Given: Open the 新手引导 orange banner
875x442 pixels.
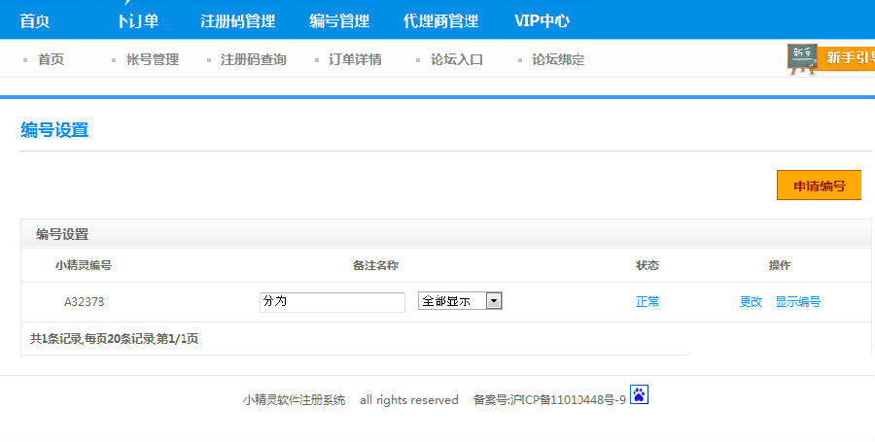Looking at the screenshot, I should 847,58.
